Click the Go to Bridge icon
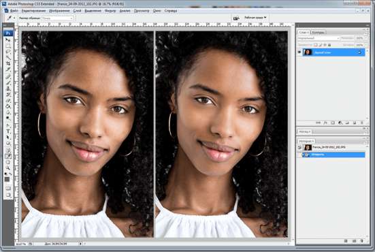 pyautogui.click(x=236, y=18)
